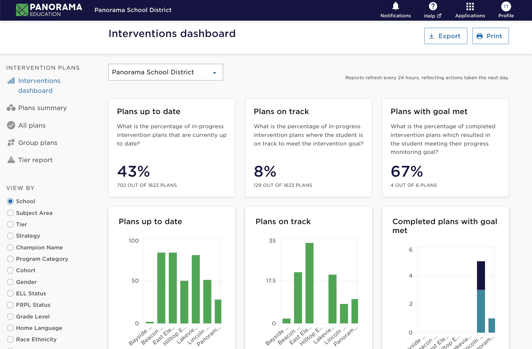Click the Profile label in header
The width and height of the screenshot is (532, 349).
point(506,16)
